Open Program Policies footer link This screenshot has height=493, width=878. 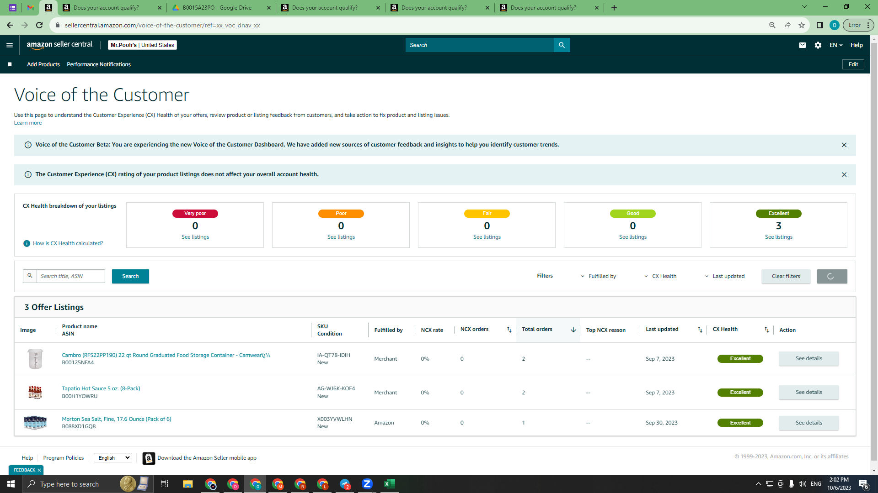(x=64, y=458)
